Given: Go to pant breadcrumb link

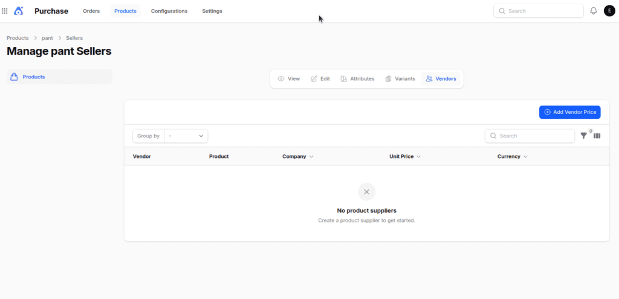Looking at the screenshot, I should [47, 38].
